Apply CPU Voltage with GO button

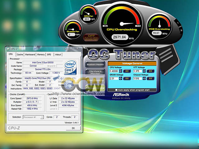(x=127, y=71)
